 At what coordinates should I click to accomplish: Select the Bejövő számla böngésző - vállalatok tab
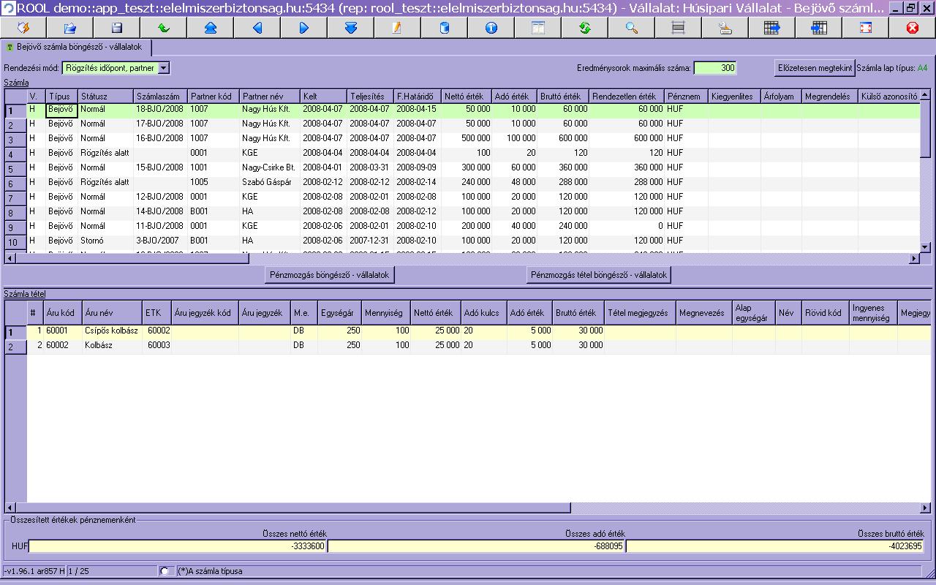78,47
